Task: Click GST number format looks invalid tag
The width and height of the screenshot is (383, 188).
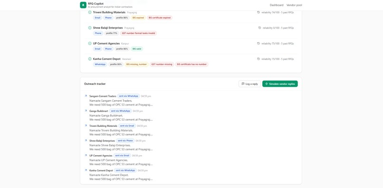Action: click(138, 33)
